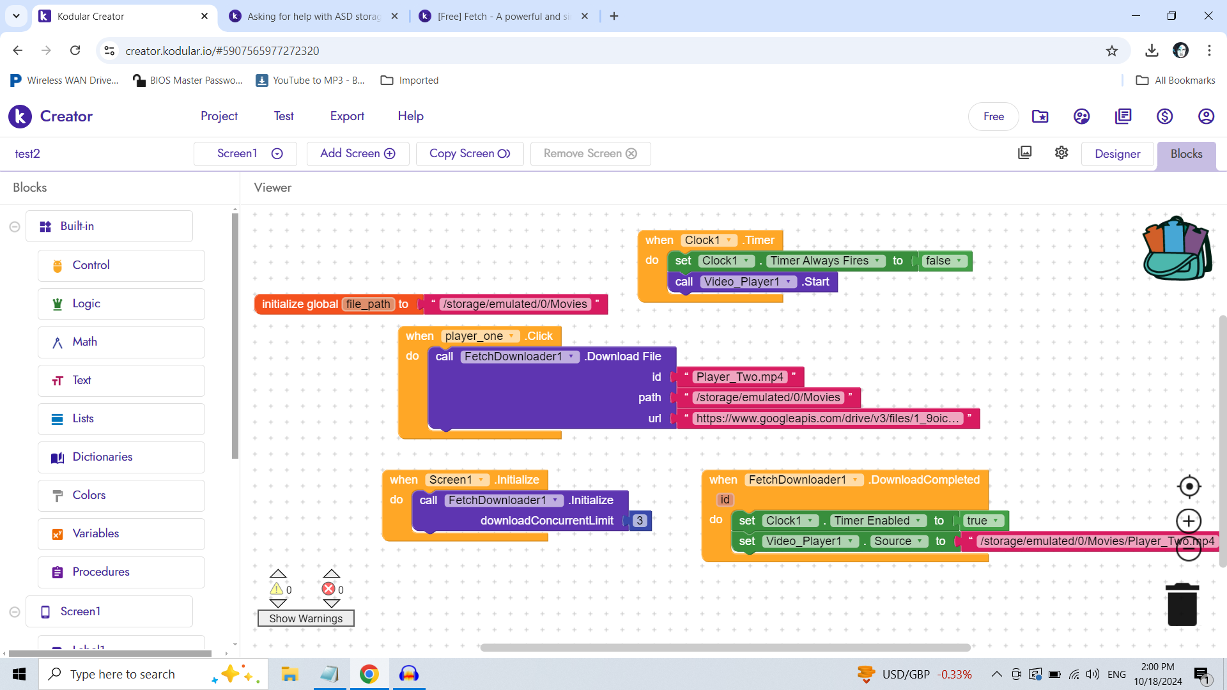Open the Kodular community icon
The height and width of the screenshot is (690, 1227).
point(1081,116)
